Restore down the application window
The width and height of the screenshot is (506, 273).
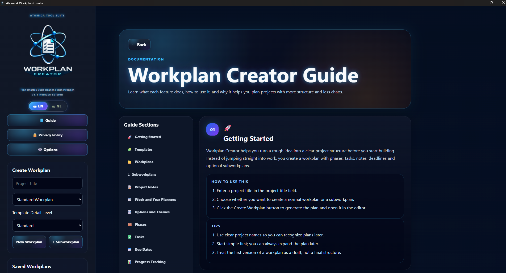pyautogui.click(x=491, y=3)
